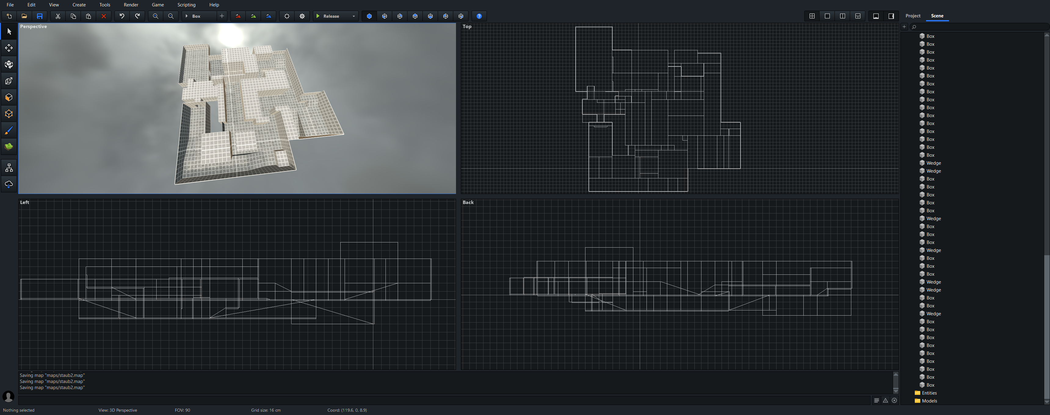The height and width of the screenshot is (415, 1050).
Task: Open the blue Help question icon
Action: [479, 16]
